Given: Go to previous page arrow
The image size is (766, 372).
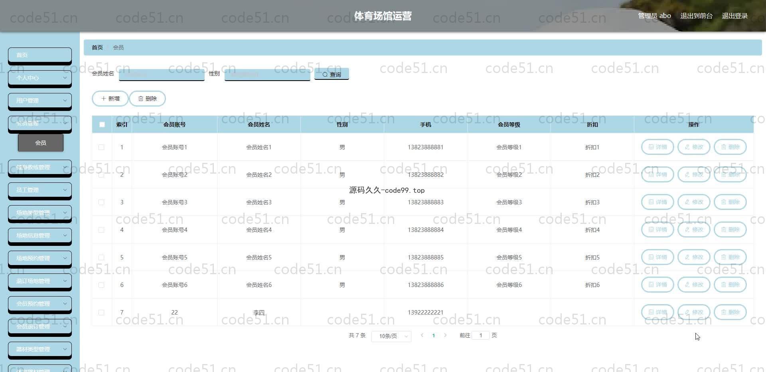Looking at the screenshot, I should coord(422,335).
